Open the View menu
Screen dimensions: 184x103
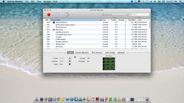[39, 1]
